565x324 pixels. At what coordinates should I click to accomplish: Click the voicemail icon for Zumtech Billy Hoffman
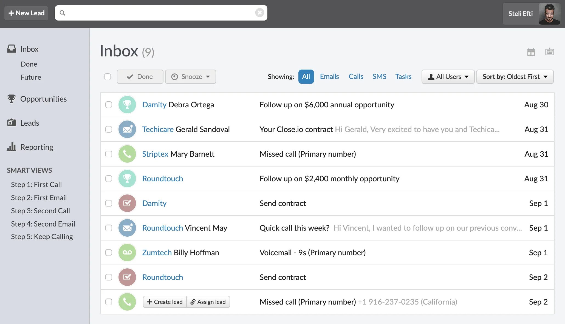tap(127, 252)
